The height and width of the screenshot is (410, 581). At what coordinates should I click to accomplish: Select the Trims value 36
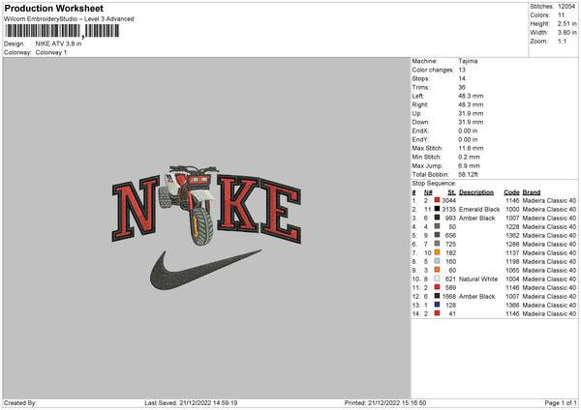[x=462, y=87]
